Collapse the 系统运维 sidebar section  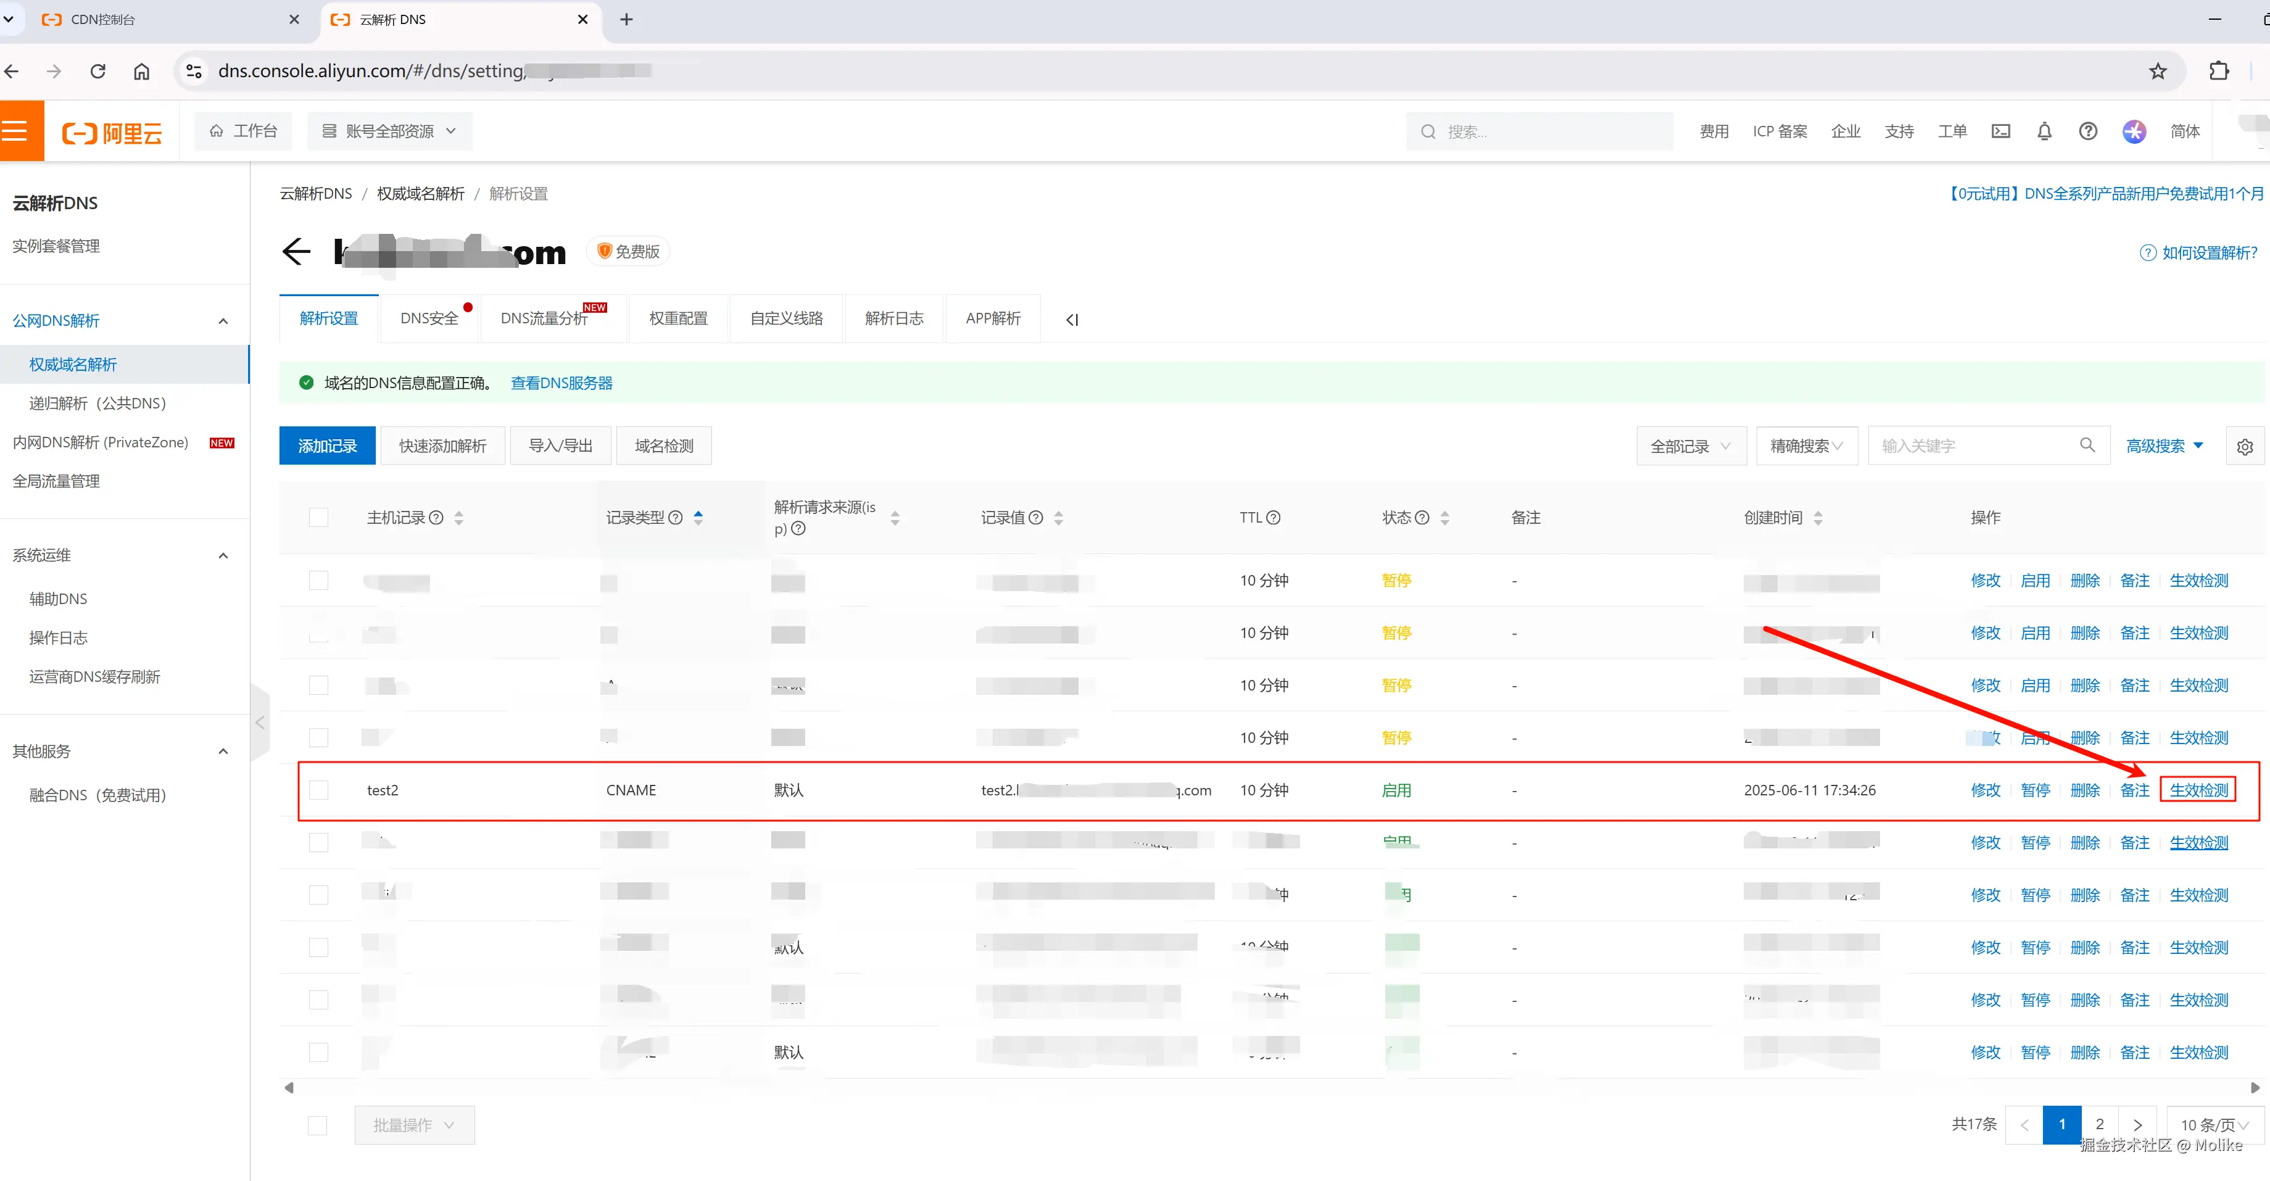click(x=223, y=555)
